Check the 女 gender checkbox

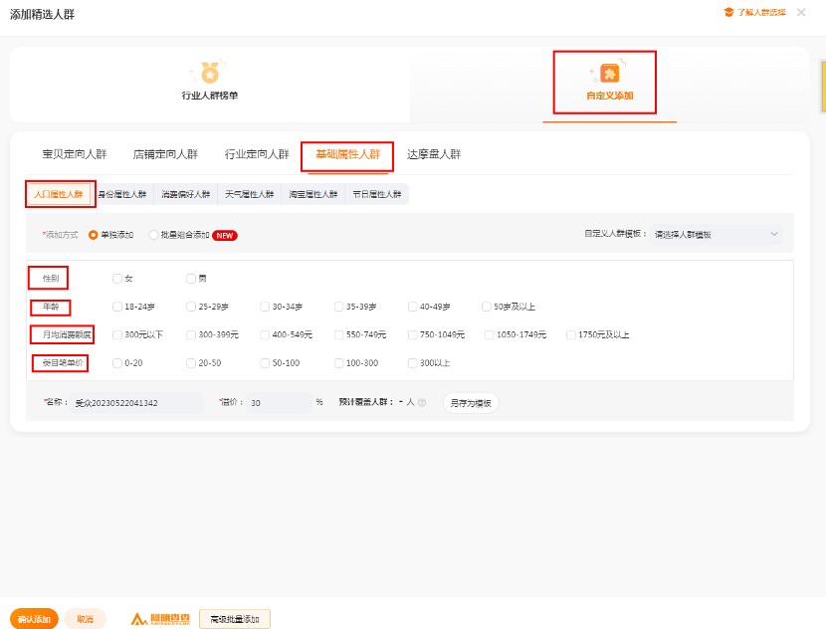[x=117, y=279]
